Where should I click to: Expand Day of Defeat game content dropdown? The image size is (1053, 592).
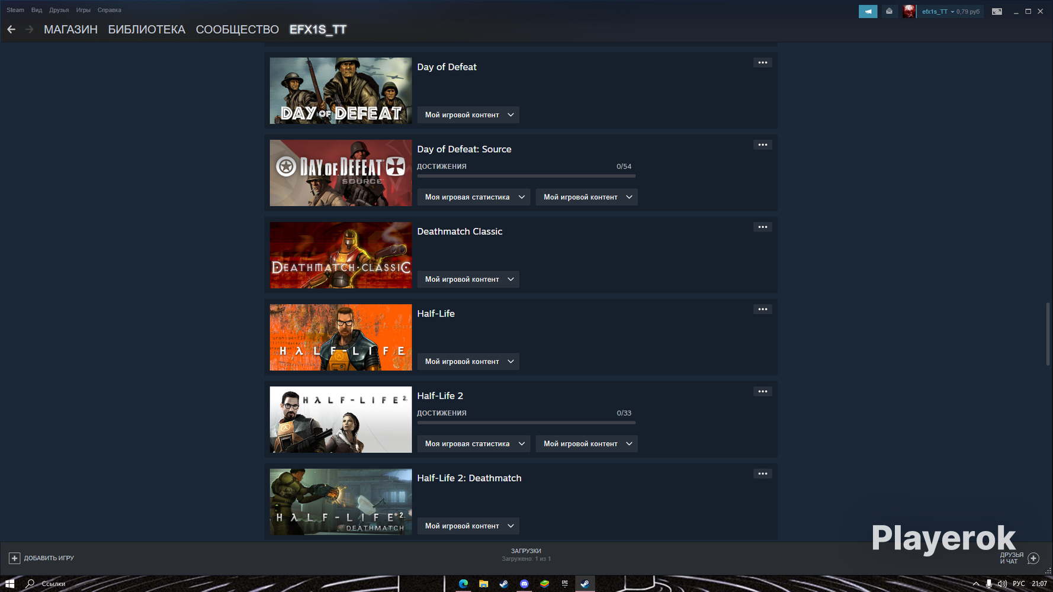point(468,115)
